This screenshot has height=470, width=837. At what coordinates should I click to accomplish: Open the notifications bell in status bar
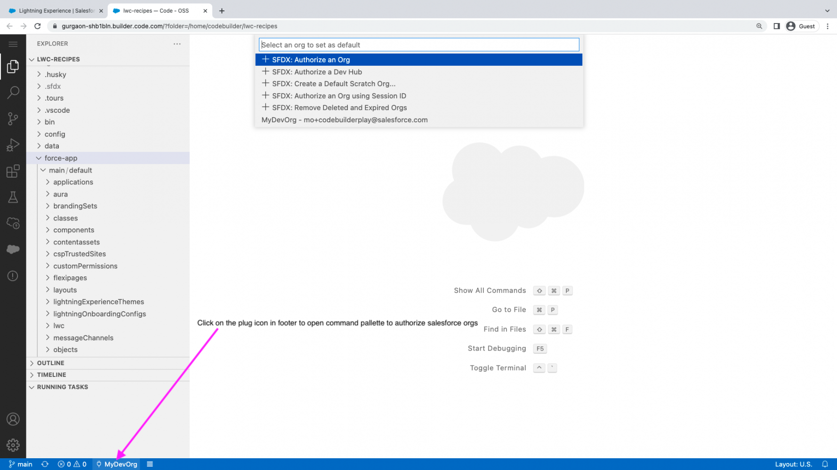point(825,464)
